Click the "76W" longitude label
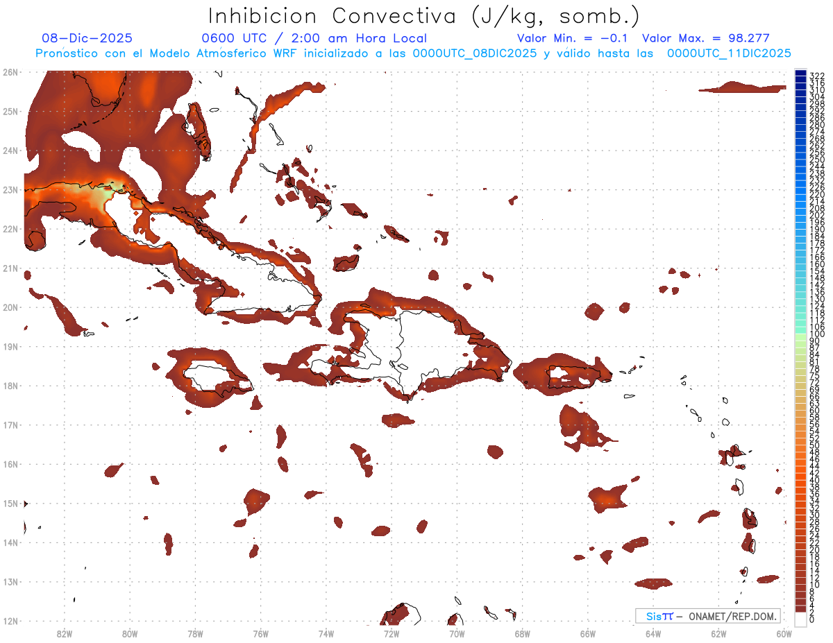This screenshot has height=643, width=833. pyautogui.click(x=261, y=633)
